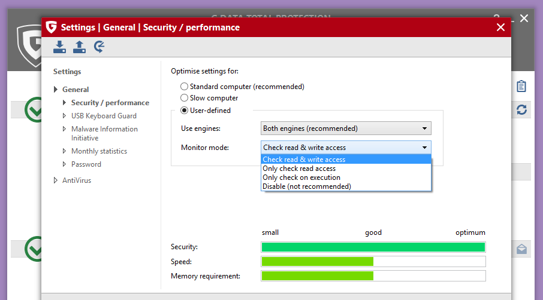Click the G DATA shield logo in title bar
The height and width of the screenshot is (300, 543).
click(x=52, y=27)
